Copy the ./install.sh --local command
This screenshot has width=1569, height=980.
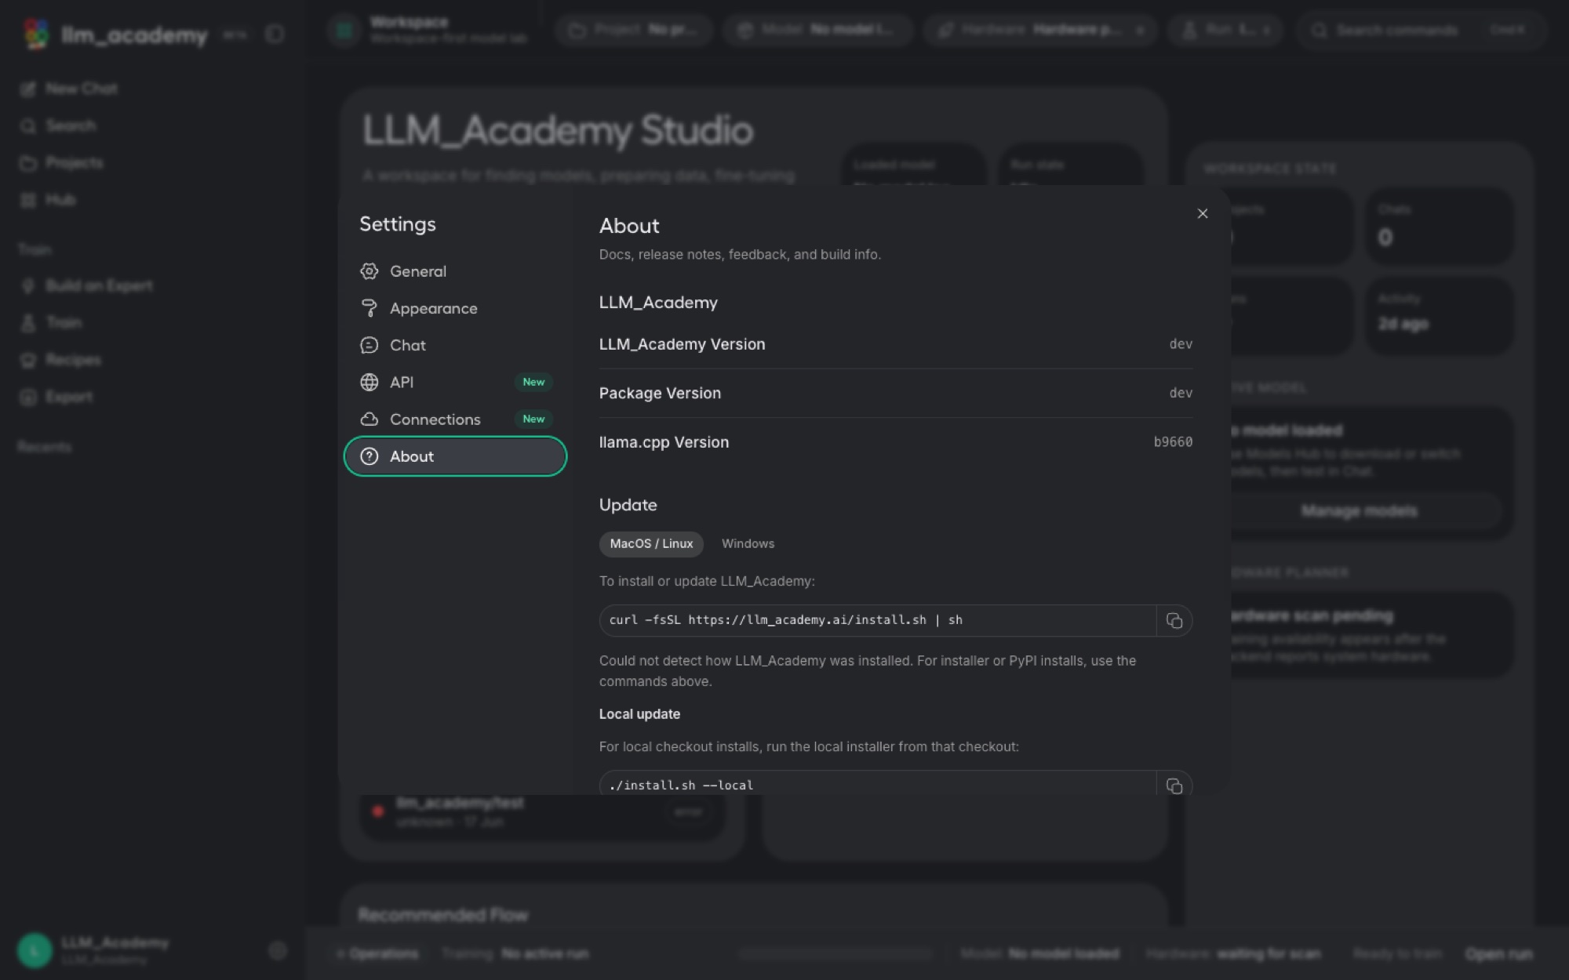tap(1174, 785)
